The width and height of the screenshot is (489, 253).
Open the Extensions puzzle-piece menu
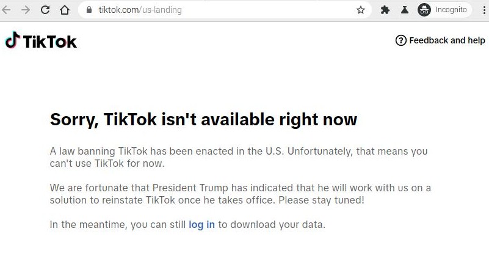[385, 10]
